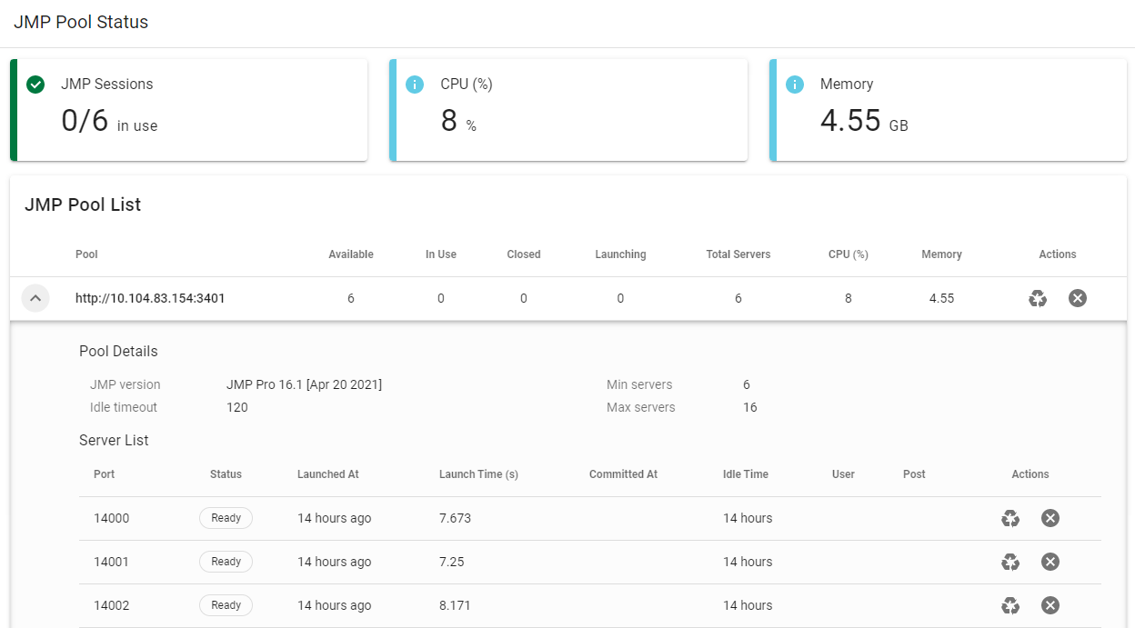Close the server on port 14000
Image resolution: width=1135 pixels, height=628 pixels.
pos(1050,518)
